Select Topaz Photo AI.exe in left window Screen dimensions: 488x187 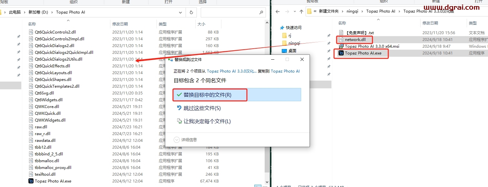pyautogui.click(x=53, y=181)
